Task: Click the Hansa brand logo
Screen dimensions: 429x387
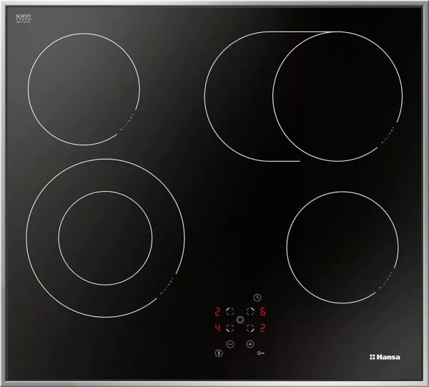Action: point(385,357)
